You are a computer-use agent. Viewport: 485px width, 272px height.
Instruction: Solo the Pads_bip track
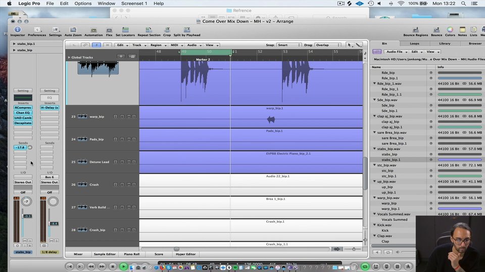tap(134, 139)
